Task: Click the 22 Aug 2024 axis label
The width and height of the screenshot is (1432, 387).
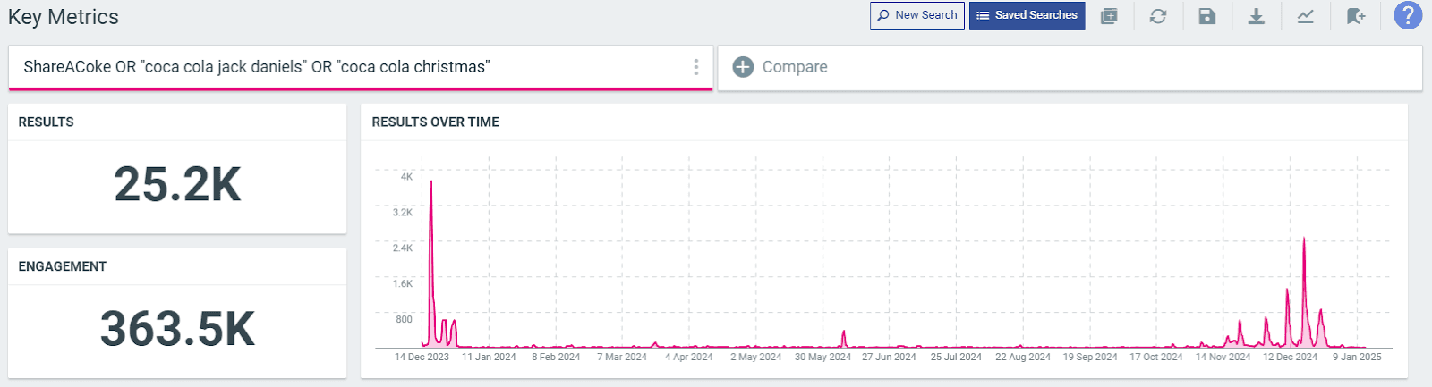Action: click(x=1023, y=358)
